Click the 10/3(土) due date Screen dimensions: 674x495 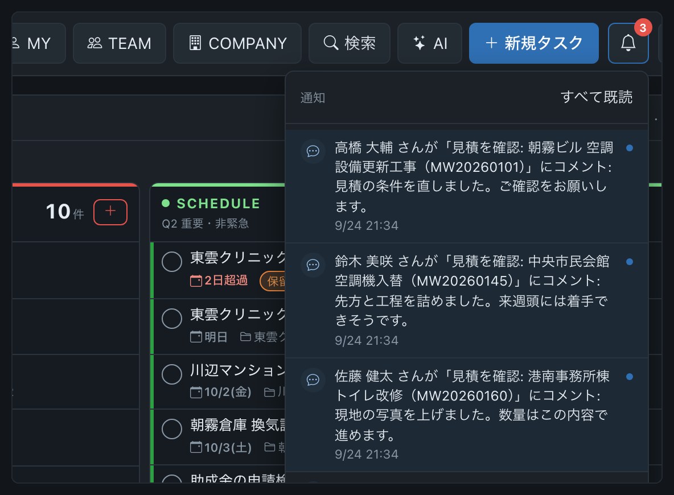click(221, 448)
